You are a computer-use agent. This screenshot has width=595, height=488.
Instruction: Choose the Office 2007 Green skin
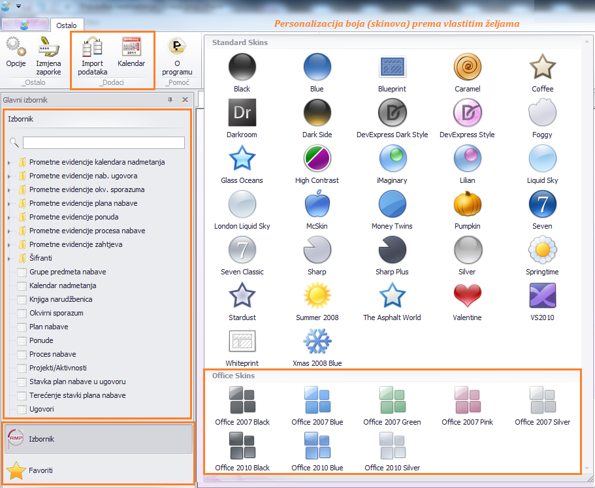pyautogui.click(x=392, y=405)
